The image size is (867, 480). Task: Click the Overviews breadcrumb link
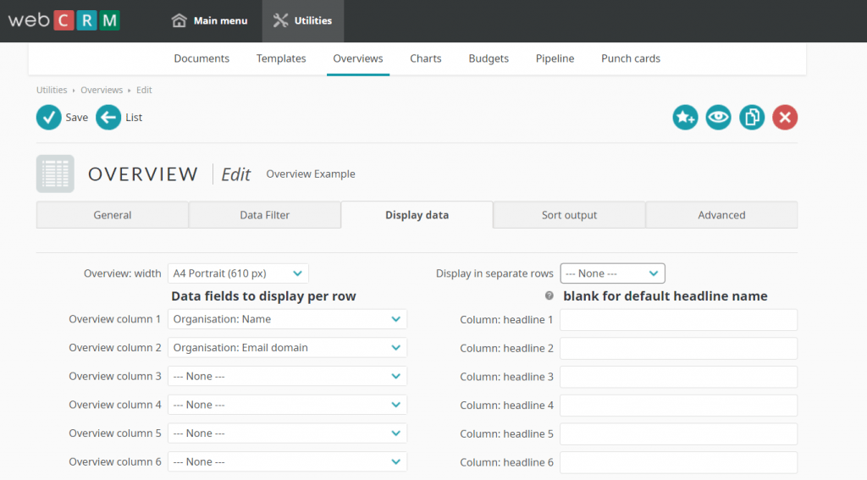[102, 90]
